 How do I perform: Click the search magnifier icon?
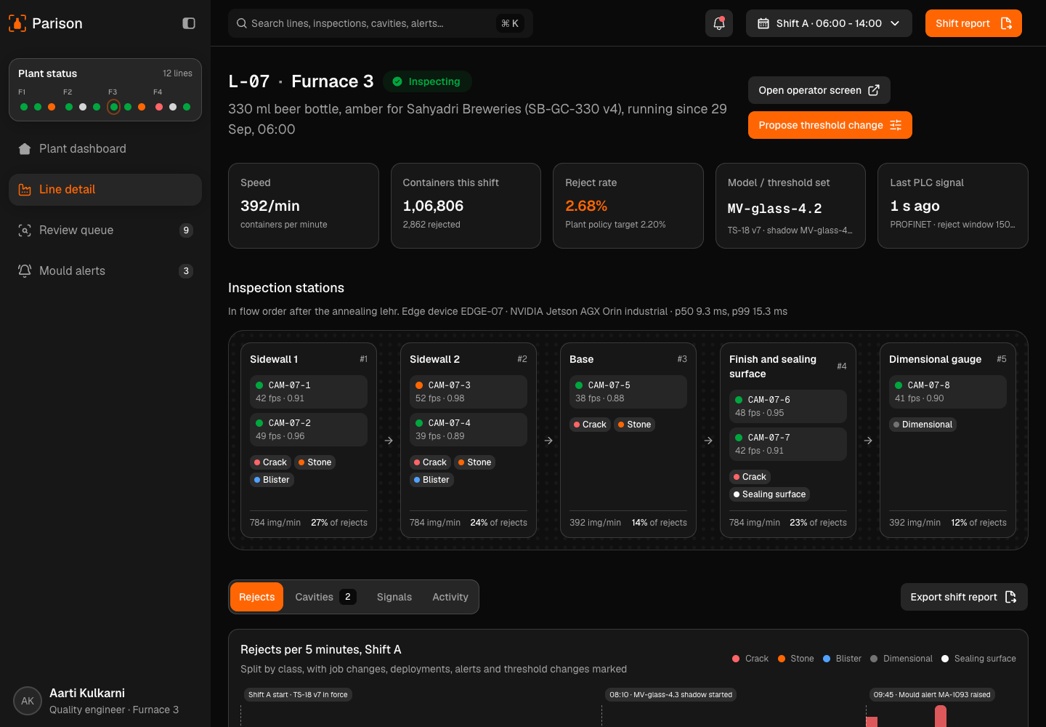[242, 23]
